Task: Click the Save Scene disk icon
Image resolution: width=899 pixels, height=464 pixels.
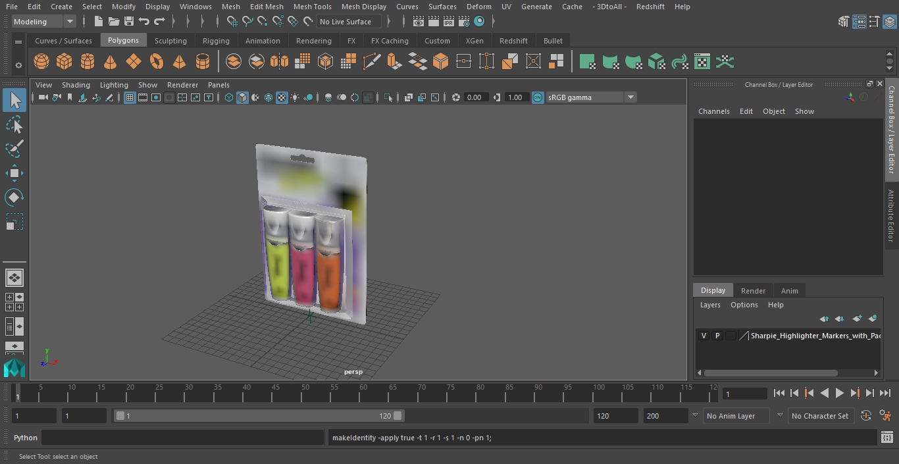Action: [129, 22]
